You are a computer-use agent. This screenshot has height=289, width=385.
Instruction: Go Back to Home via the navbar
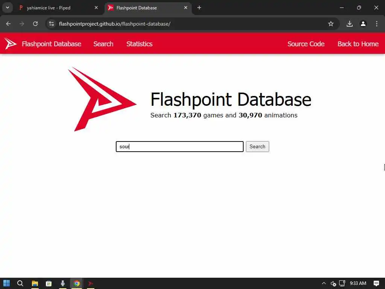pyautogui.click(x=358, y=44)
